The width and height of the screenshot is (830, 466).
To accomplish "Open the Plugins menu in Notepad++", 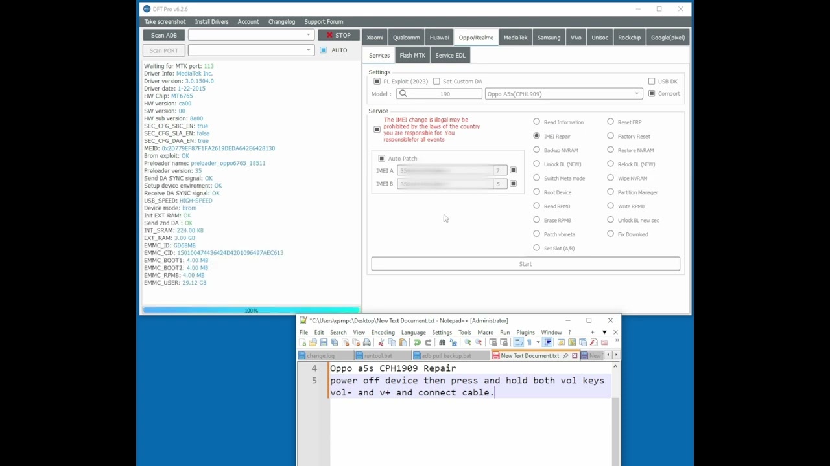I will click(x=525, y=332).
